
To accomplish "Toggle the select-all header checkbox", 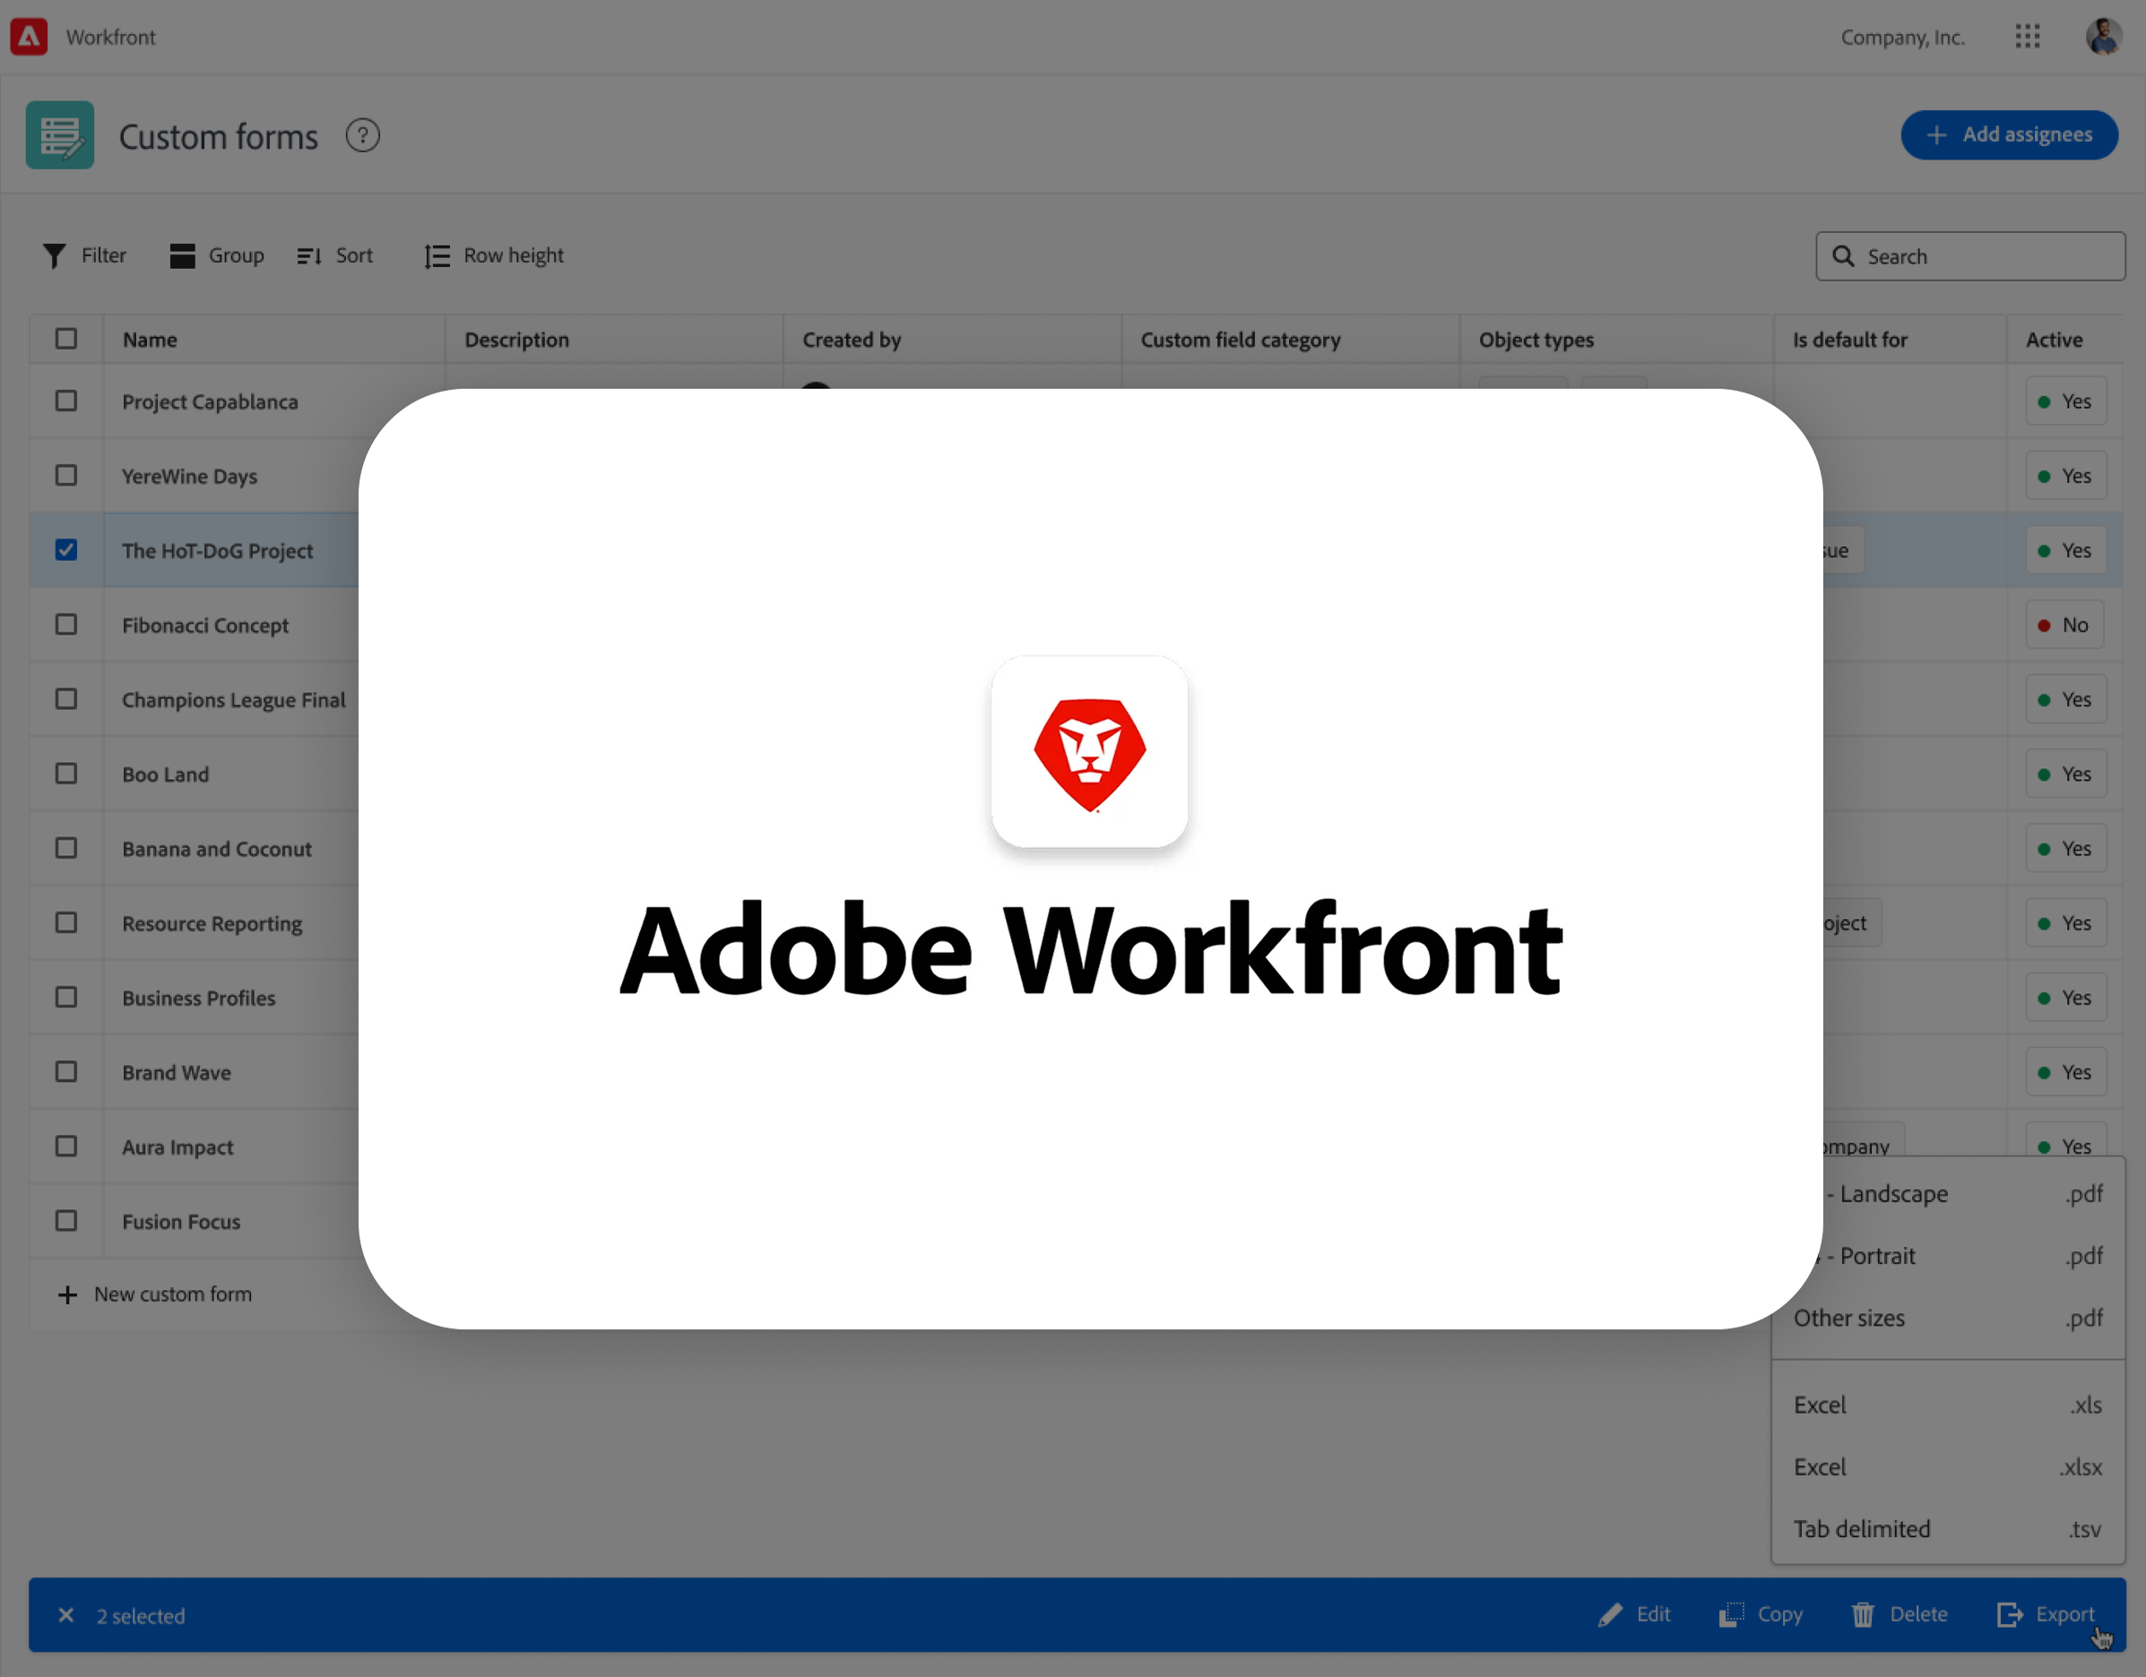I will point(65,339).
